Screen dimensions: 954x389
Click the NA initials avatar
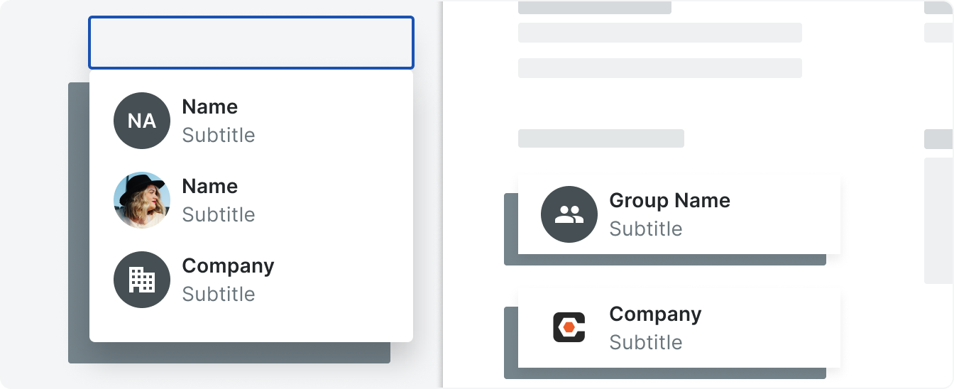coord(142,121)
